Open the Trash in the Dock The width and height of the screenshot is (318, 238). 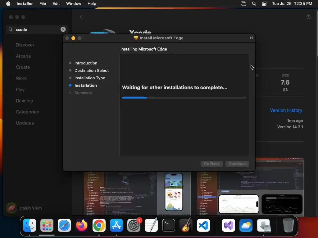[x=288, y=225]
